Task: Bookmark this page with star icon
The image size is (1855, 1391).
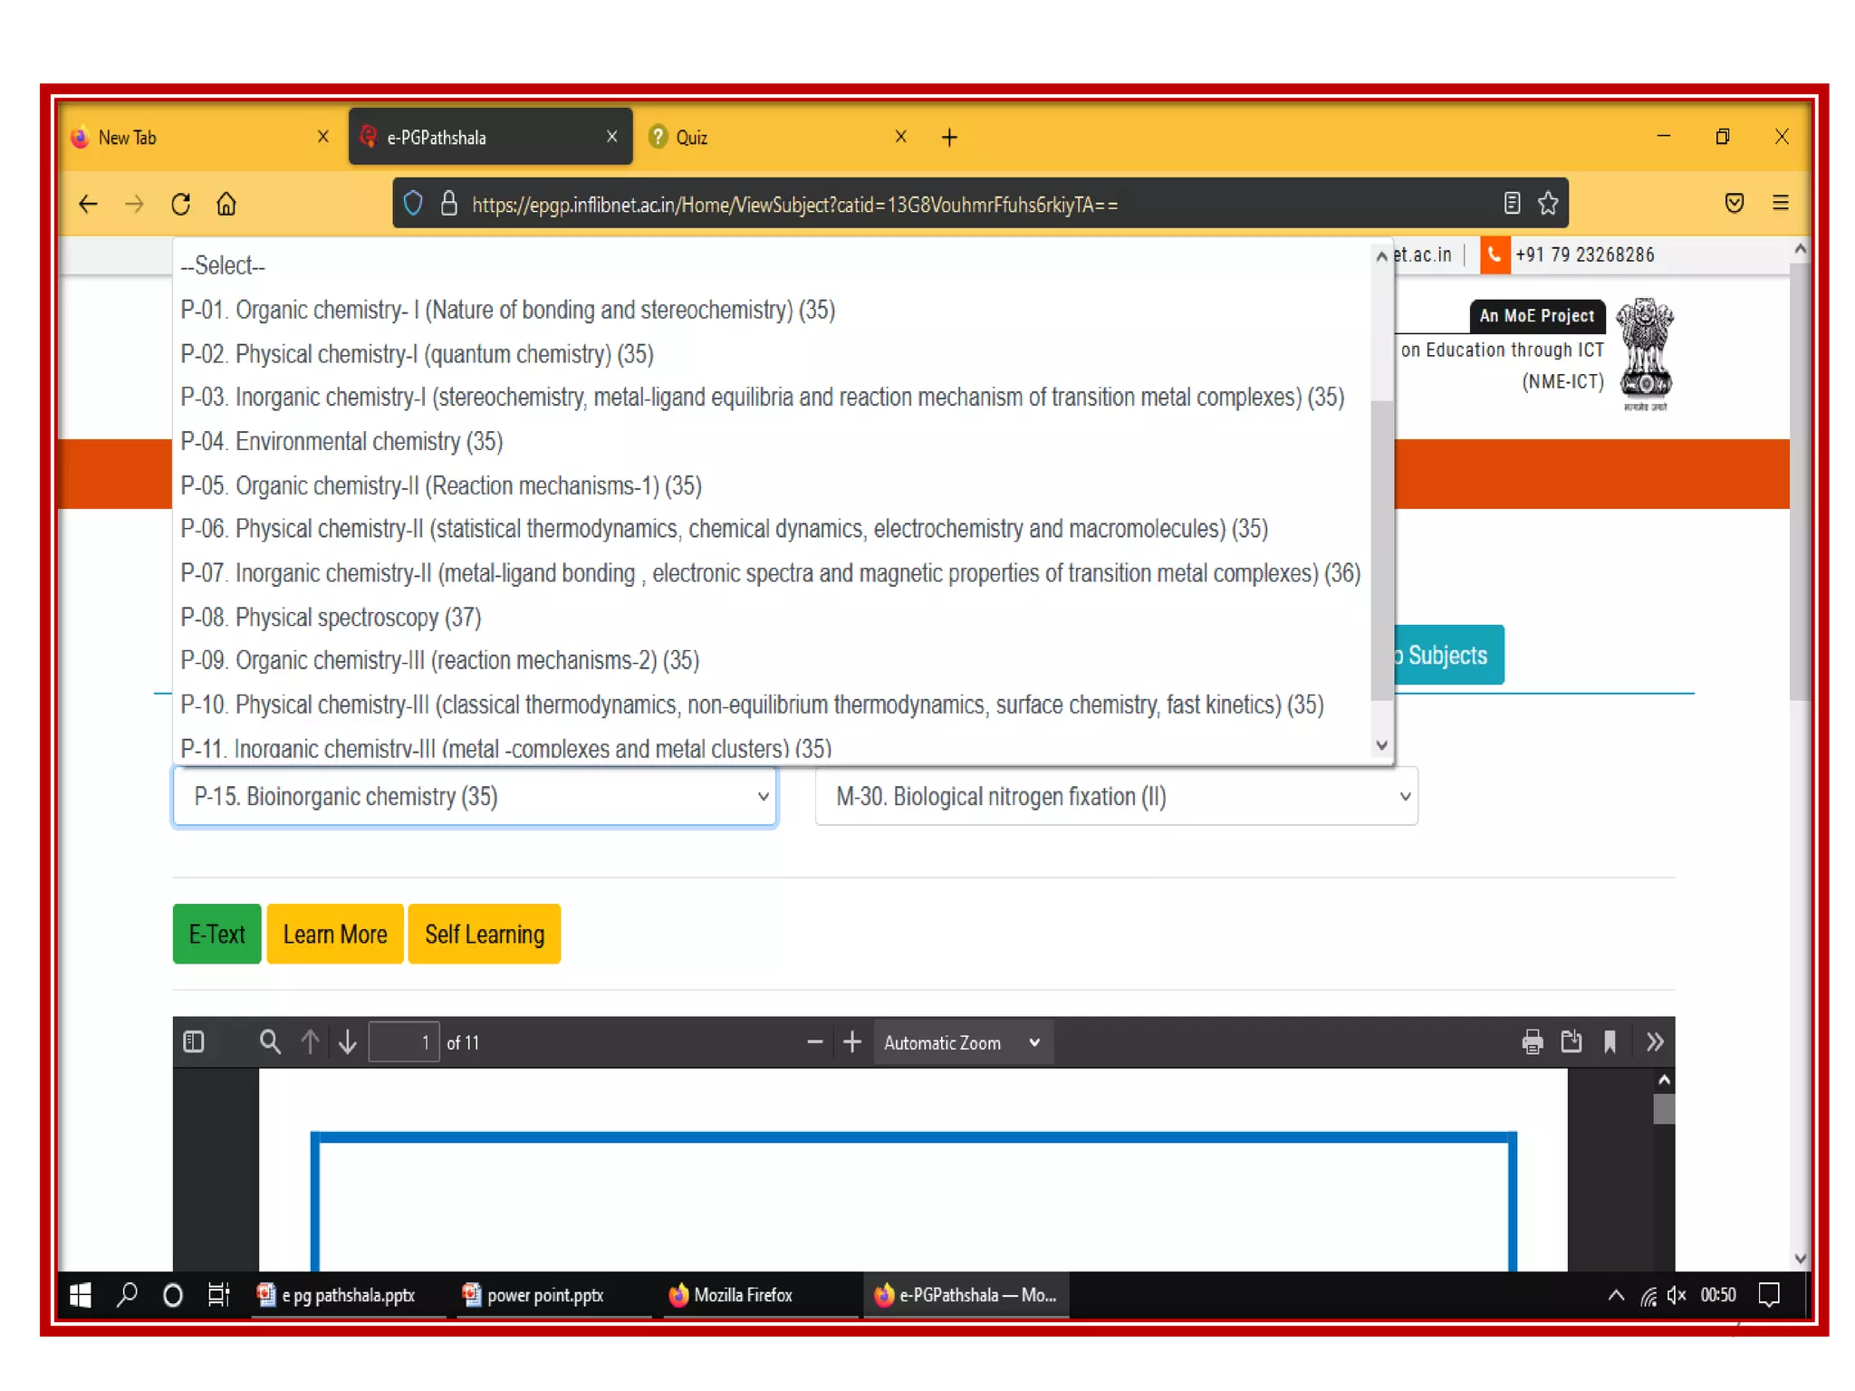Action: click(1548, 204)
